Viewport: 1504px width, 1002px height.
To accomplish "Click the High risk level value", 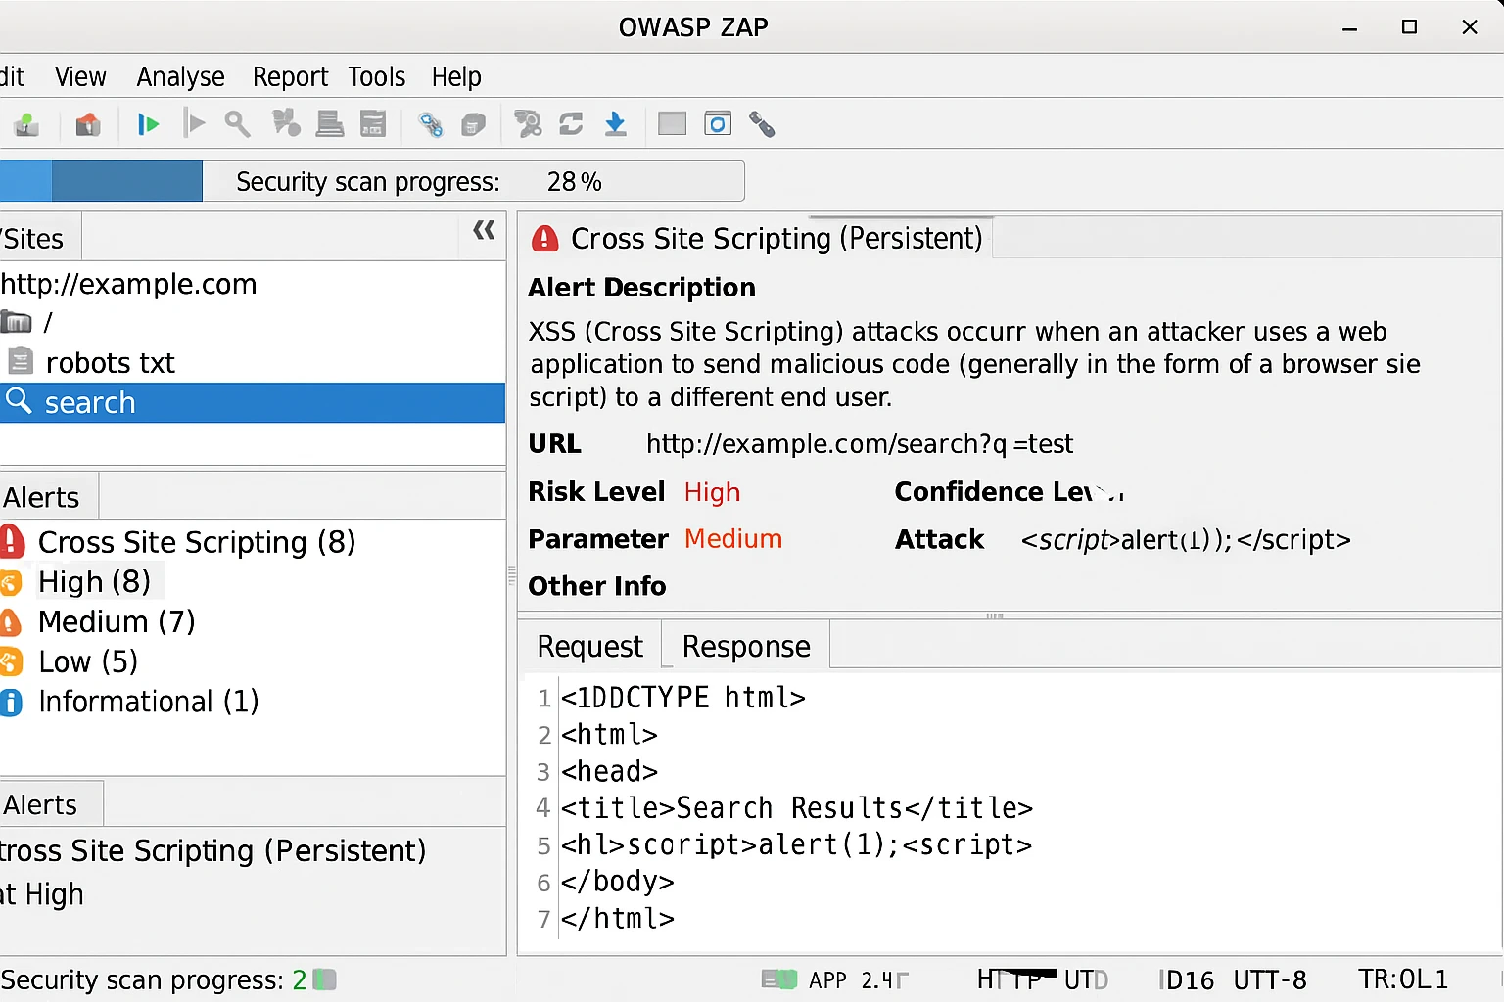I will tap(712, 492).
